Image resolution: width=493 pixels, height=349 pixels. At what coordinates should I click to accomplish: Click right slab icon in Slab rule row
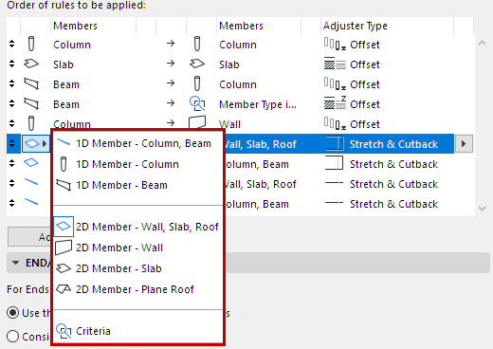point(197,64)
